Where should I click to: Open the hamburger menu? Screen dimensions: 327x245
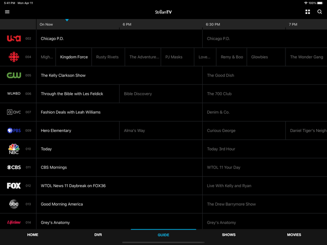[x=7, y=12]
